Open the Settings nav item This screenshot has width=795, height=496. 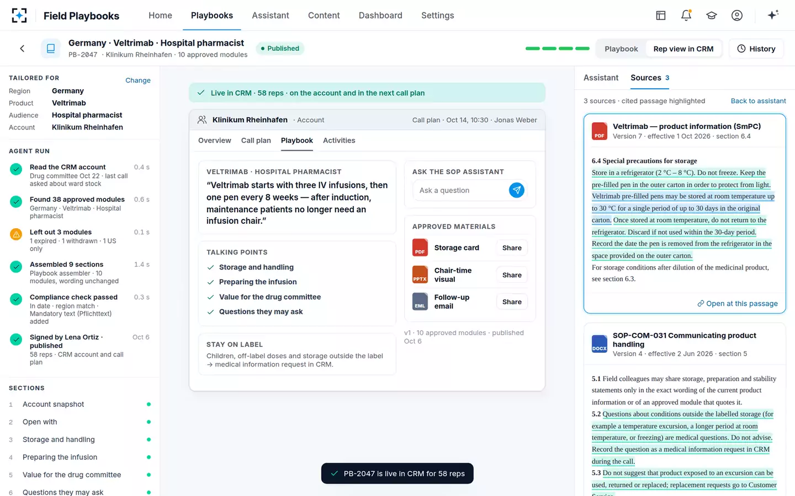[438, 15]
